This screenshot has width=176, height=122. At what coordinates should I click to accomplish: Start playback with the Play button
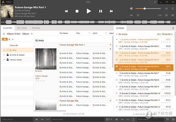pyautogui.click(x=89, y=11)
